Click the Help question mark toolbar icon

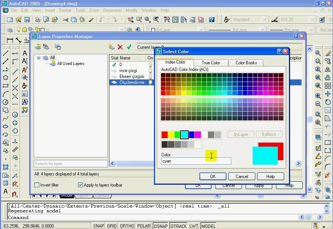[212, 20]
